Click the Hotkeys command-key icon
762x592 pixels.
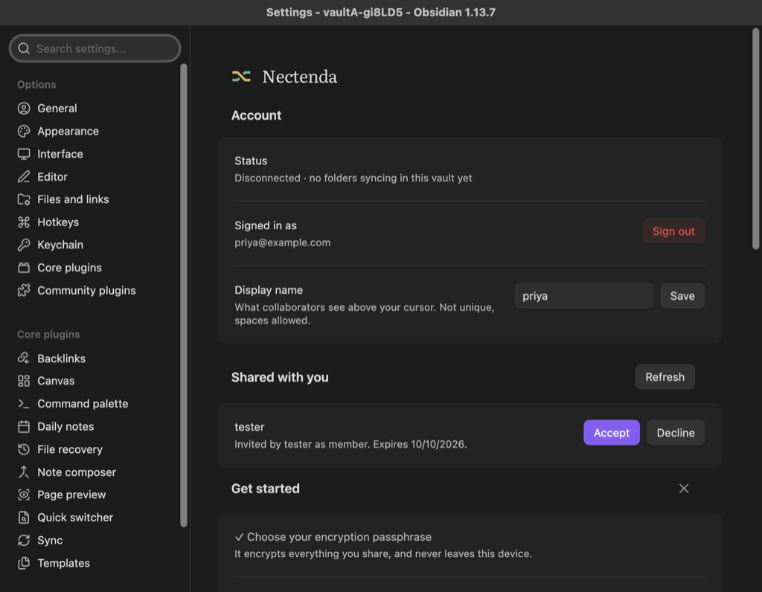click(x=24, y=222)
